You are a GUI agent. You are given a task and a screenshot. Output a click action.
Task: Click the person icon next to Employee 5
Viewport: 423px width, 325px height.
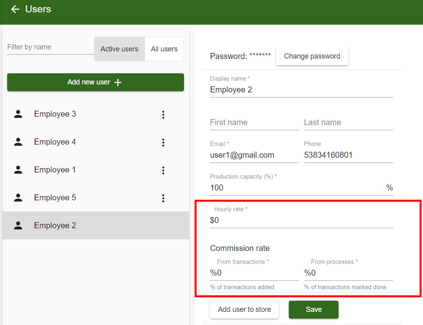click(x=18, y=198)
